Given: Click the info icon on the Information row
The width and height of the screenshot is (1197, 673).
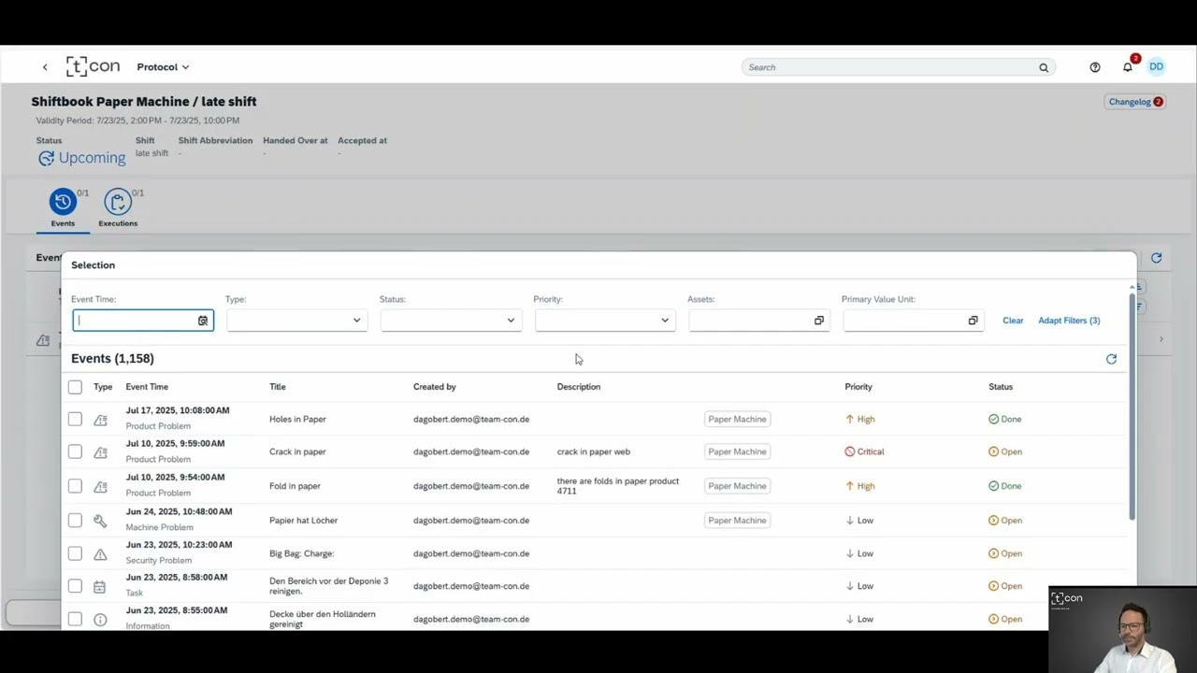Looking at the screenshot, I should coord(100,618).
